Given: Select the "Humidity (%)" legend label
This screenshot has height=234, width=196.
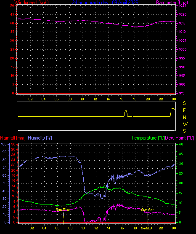Looking at the screenshot, I should (40, 138).
